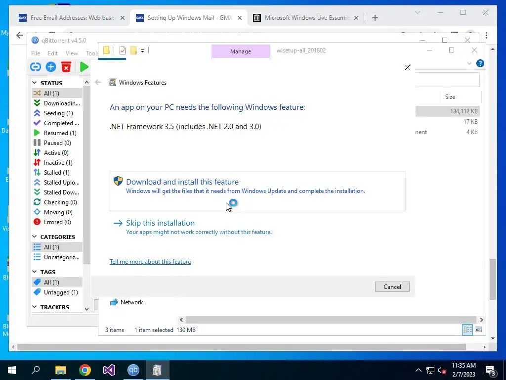
Task: Switch File Explorer to large icons view
Action: pos(478,330)
